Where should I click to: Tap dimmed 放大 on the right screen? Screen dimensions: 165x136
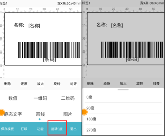[123, 83]
